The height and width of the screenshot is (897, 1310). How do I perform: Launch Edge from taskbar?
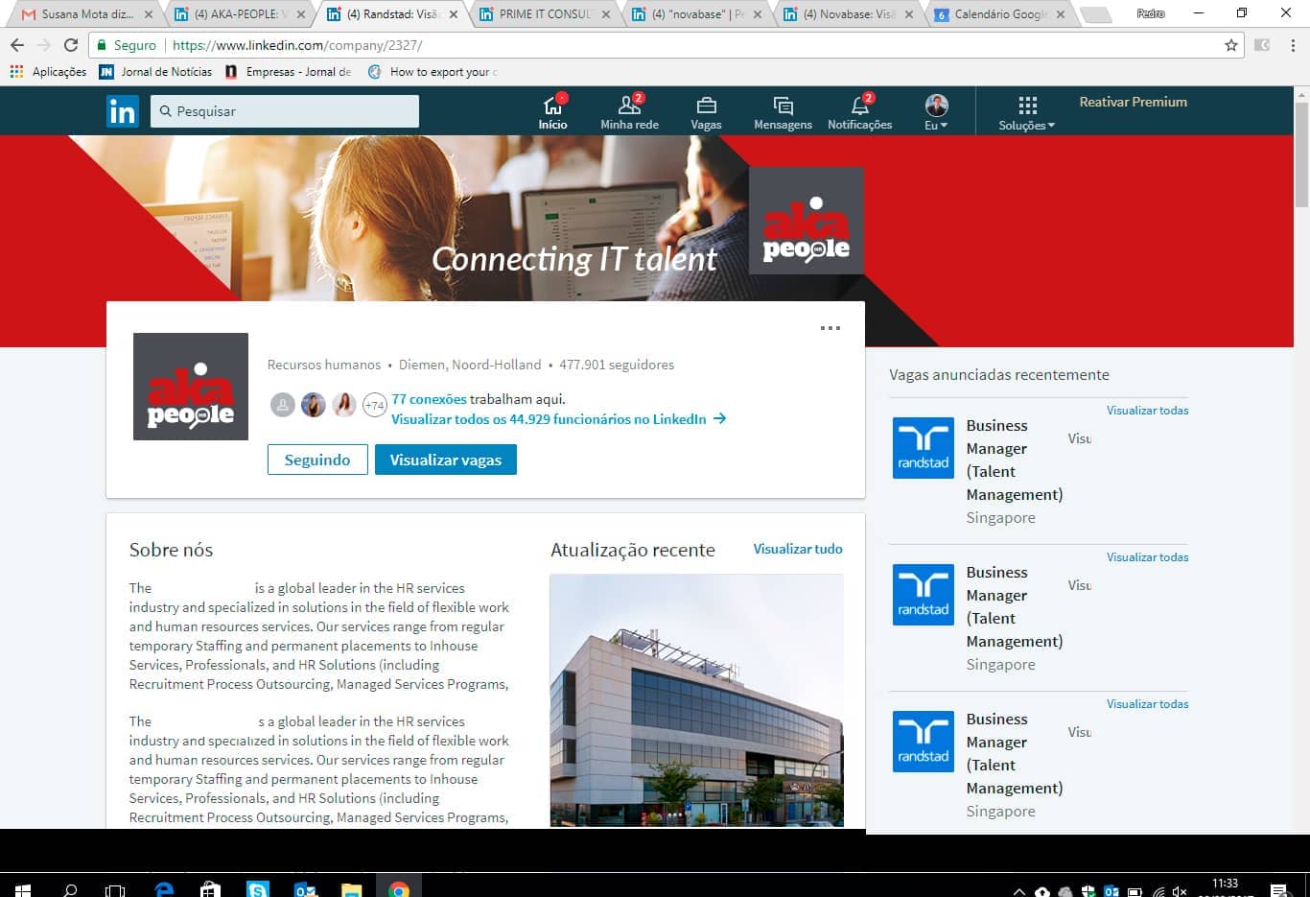(164, 889)
